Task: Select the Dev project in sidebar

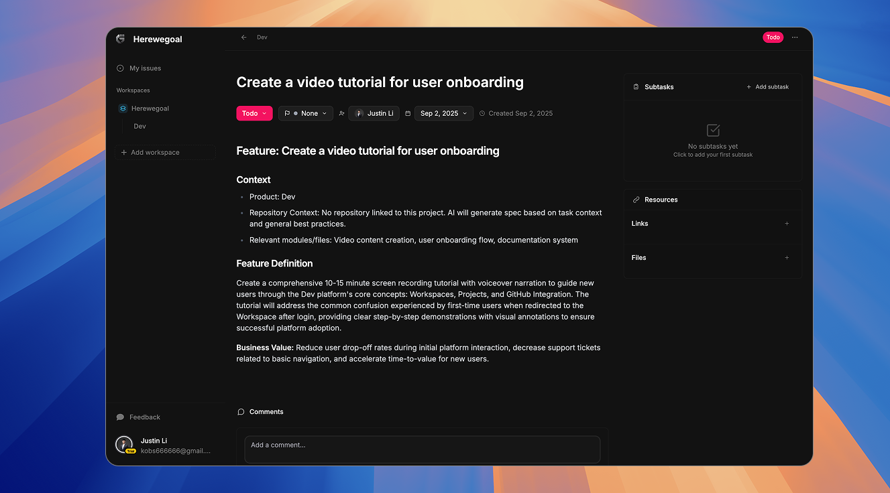Action: click(140, 126)
